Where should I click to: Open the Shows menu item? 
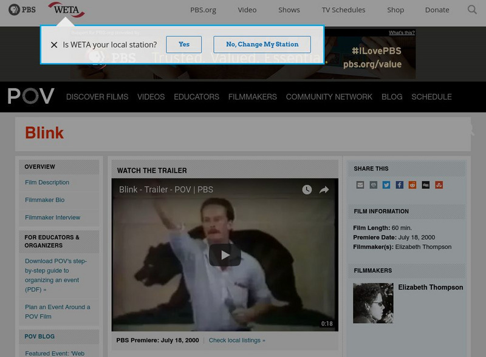click(289, 10)
